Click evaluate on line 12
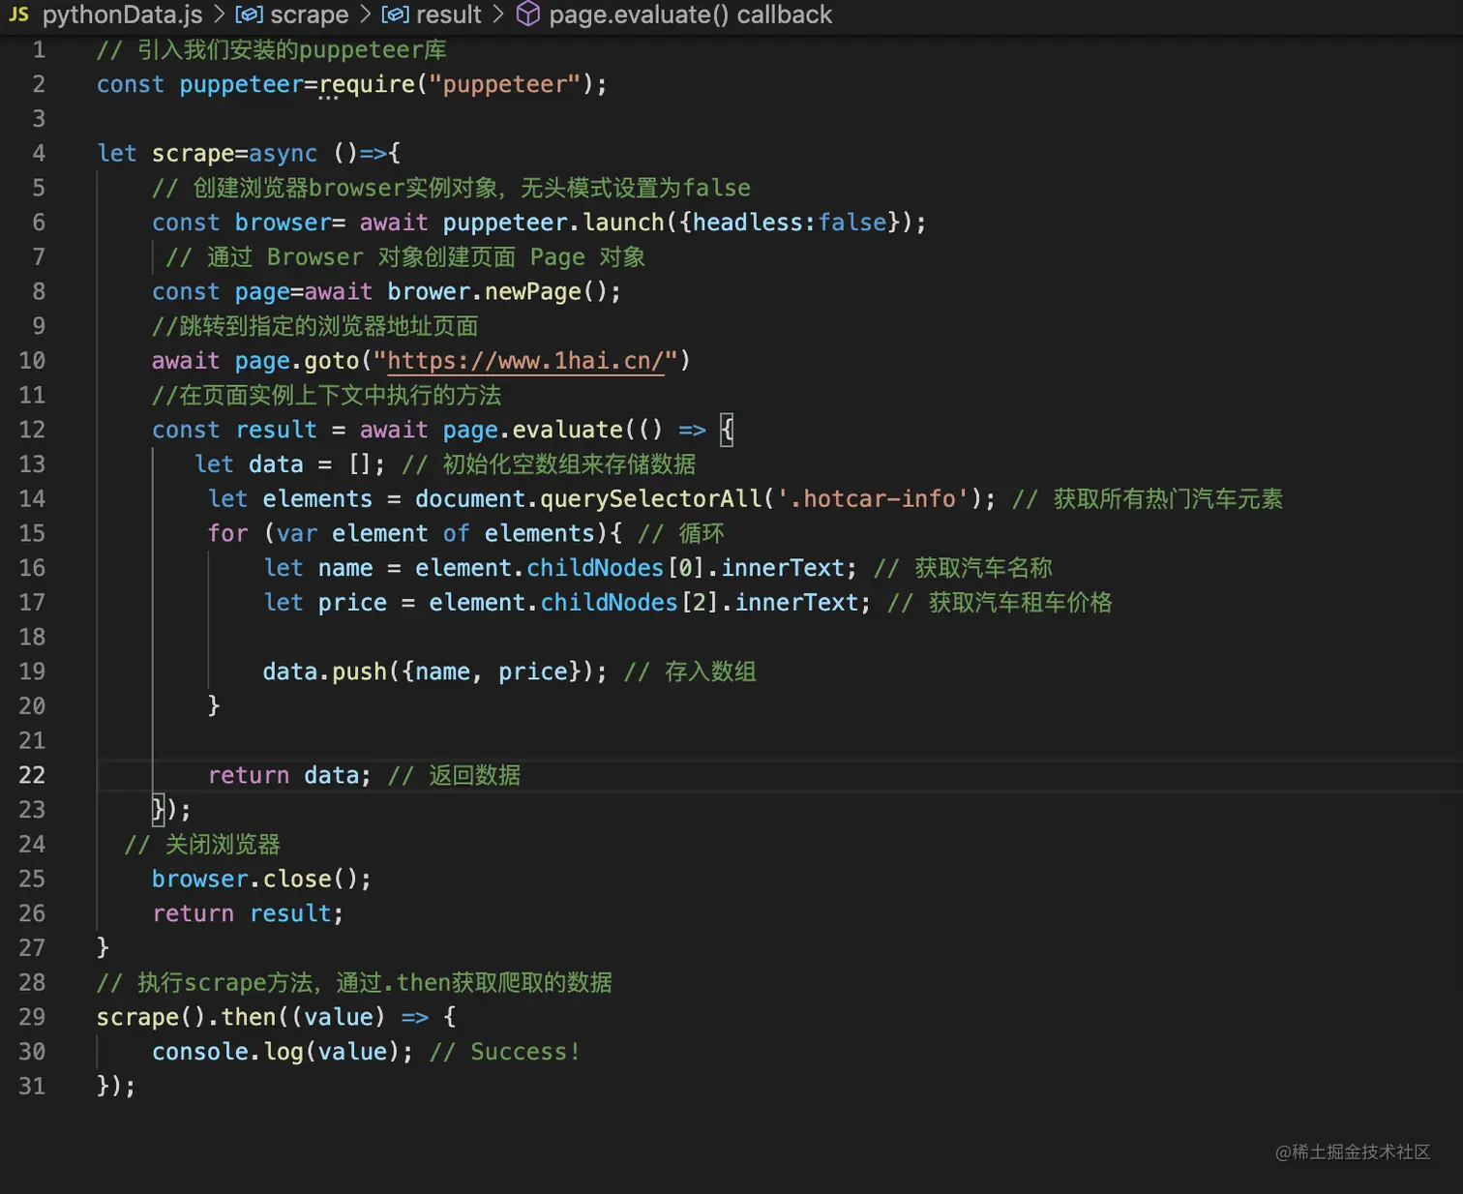1463x1194 pixels. pos(567,430)
